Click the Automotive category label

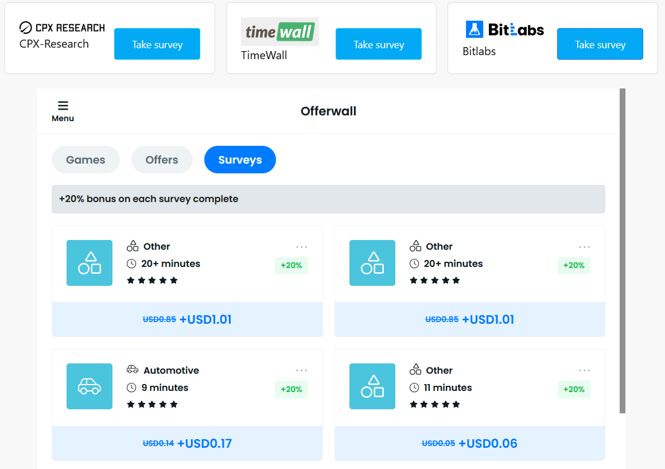171,370
